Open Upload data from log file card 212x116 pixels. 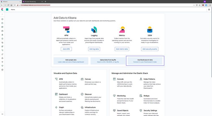108,61
